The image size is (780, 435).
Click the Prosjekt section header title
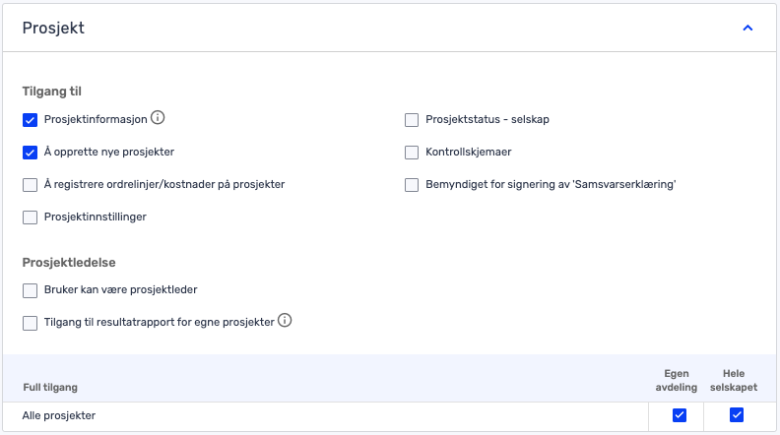click(53, 28)
